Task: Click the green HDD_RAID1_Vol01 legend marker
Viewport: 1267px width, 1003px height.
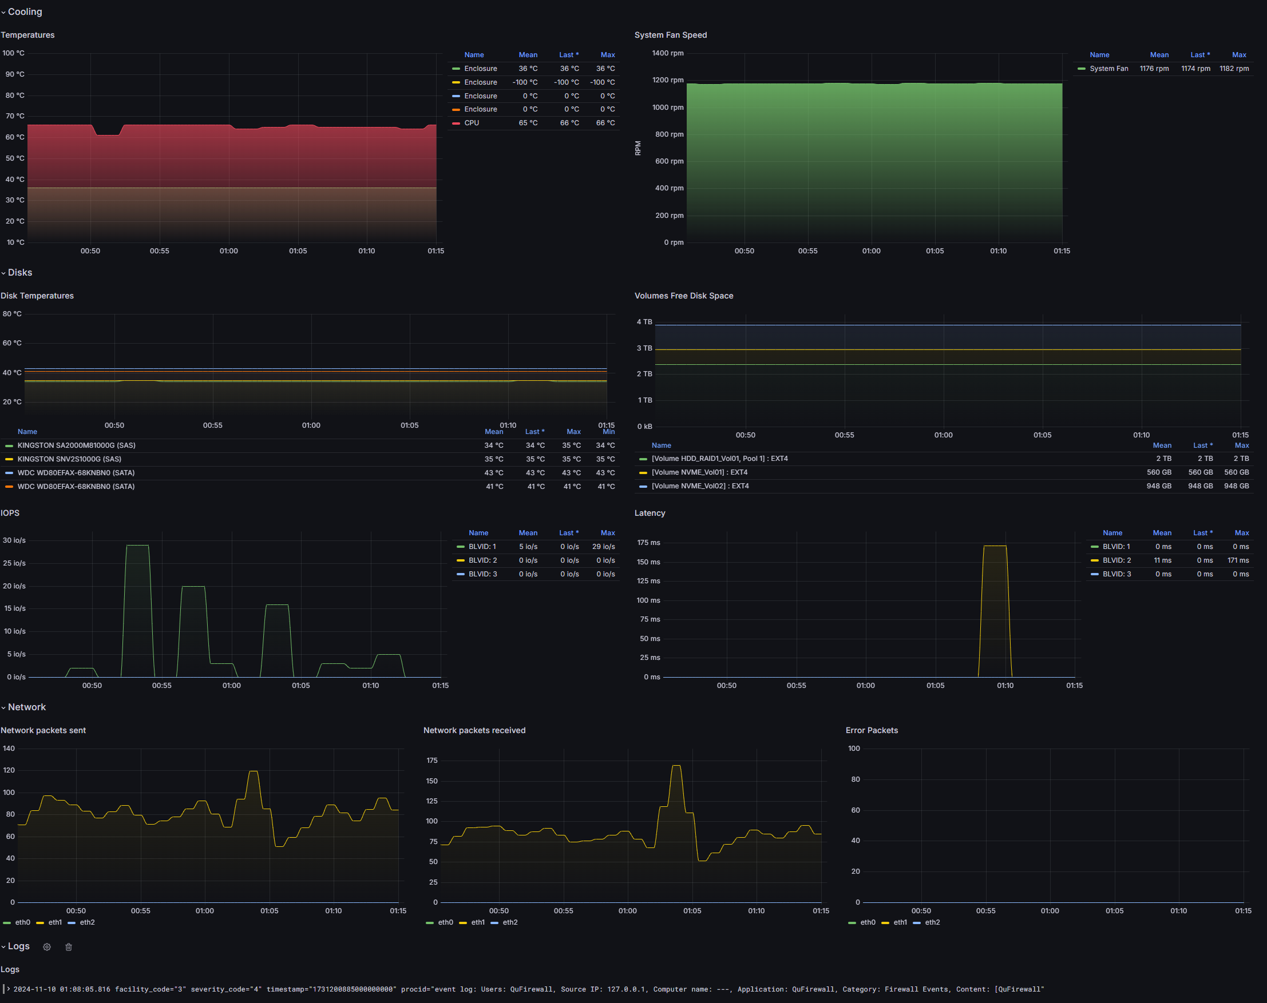Action: point(643,459)
